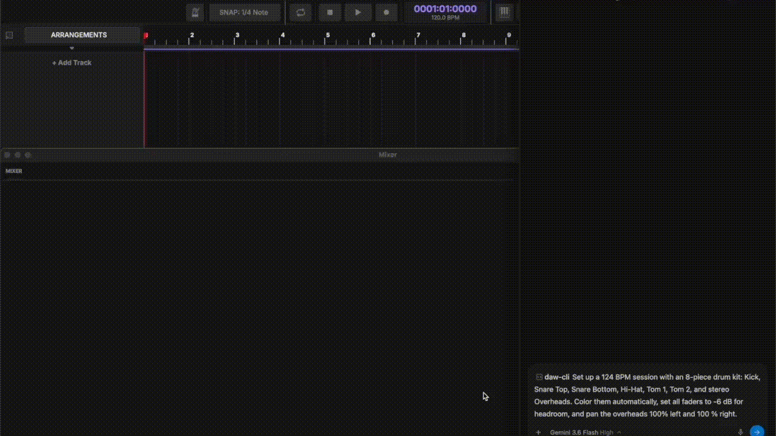776x436 pixels.
Task: Click the icon left of ARRANGEMENTS
Action: (9, 35)
